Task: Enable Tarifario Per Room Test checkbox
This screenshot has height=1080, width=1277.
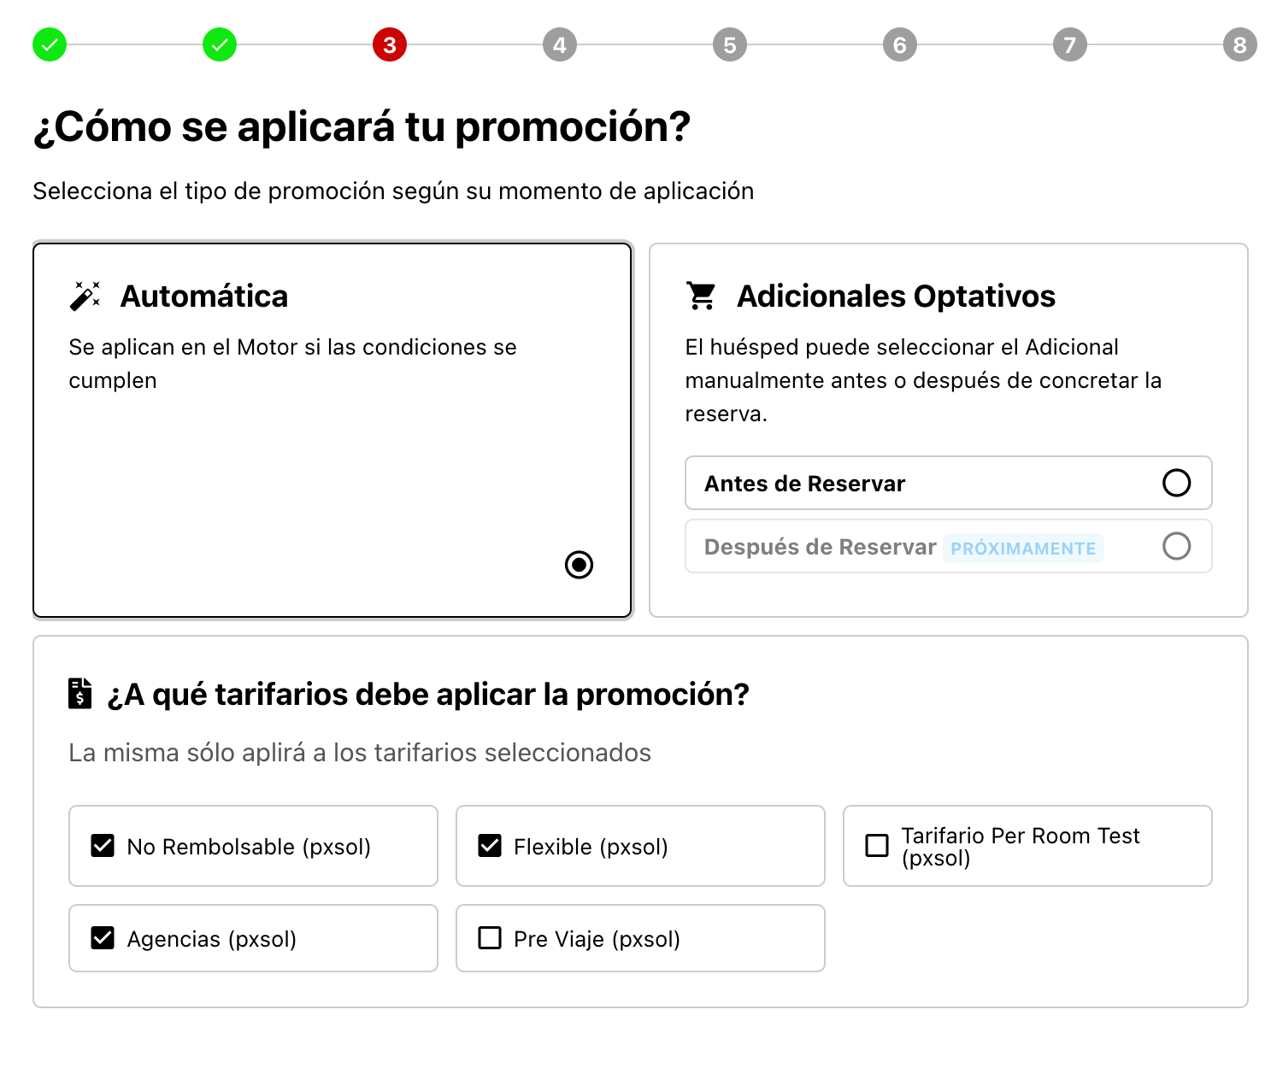Action: 877,846
